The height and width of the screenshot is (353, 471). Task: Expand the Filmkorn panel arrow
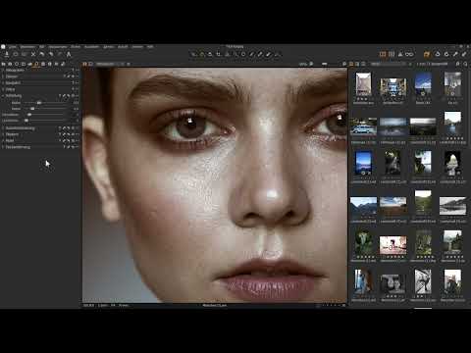3,134
